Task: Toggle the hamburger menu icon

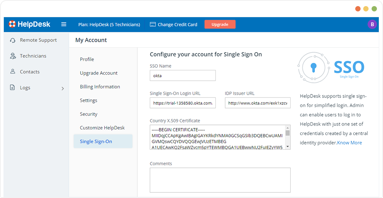Action: click(x=64, y=24)
